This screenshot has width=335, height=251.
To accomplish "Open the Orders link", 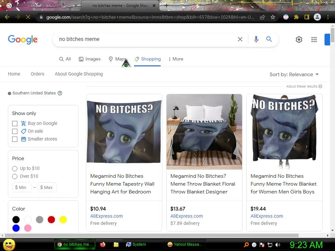I will coord(37,74).
